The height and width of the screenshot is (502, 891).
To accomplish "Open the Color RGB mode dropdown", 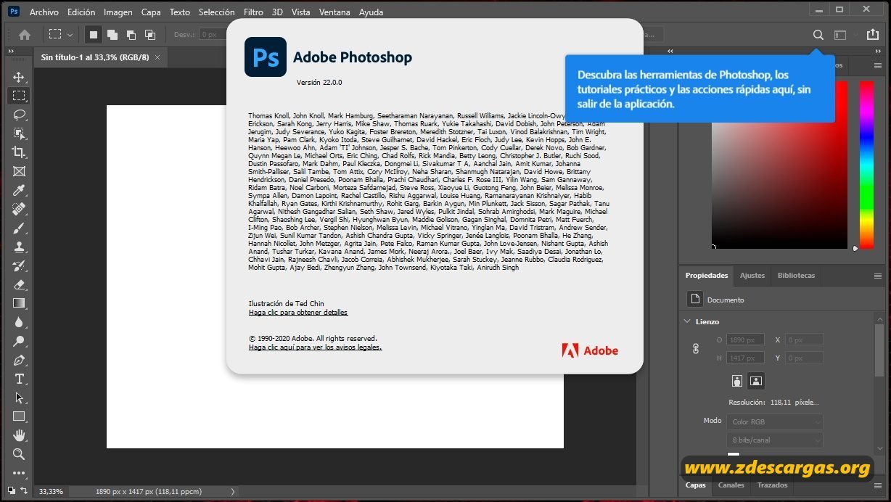I will tap(775, 421).
